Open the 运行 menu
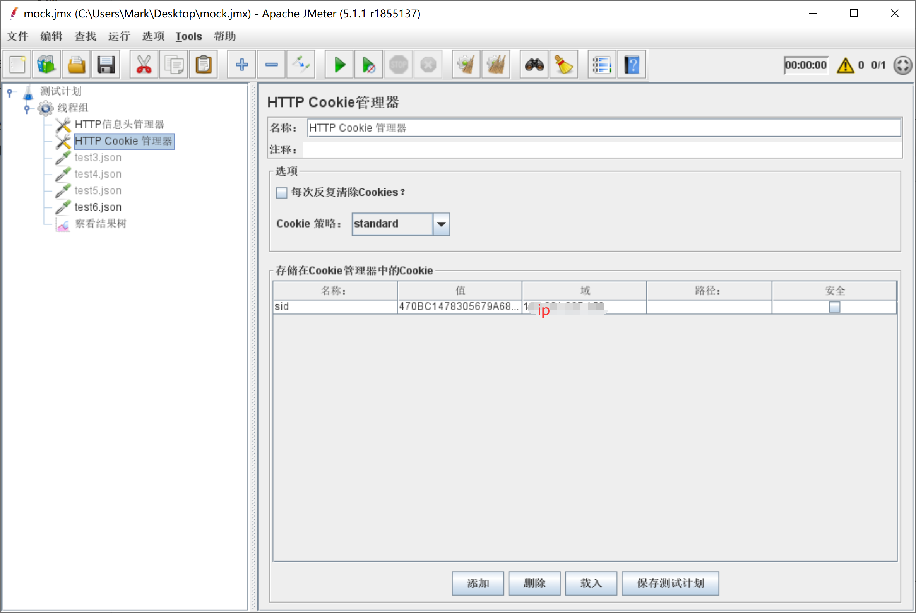The height and width of the screenshot is (613, 916). pos(119,36)
